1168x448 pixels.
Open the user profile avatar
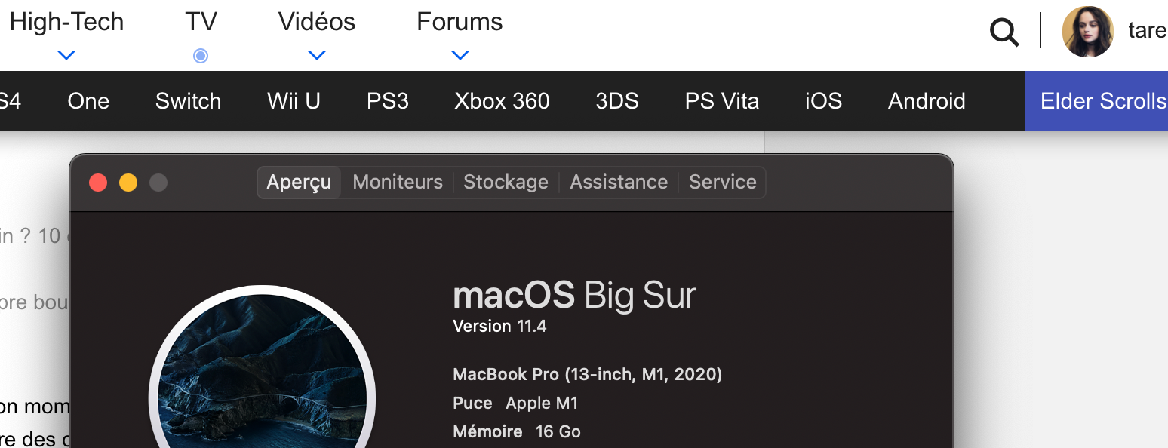click(x=1087, y=32)
